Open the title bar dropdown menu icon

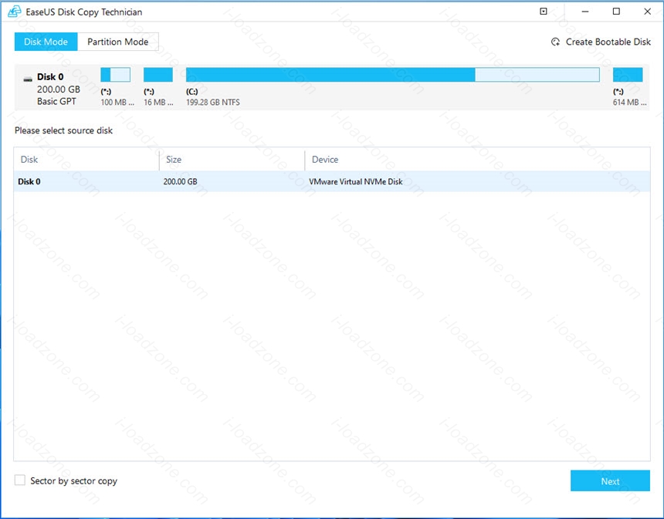[544, 12]
